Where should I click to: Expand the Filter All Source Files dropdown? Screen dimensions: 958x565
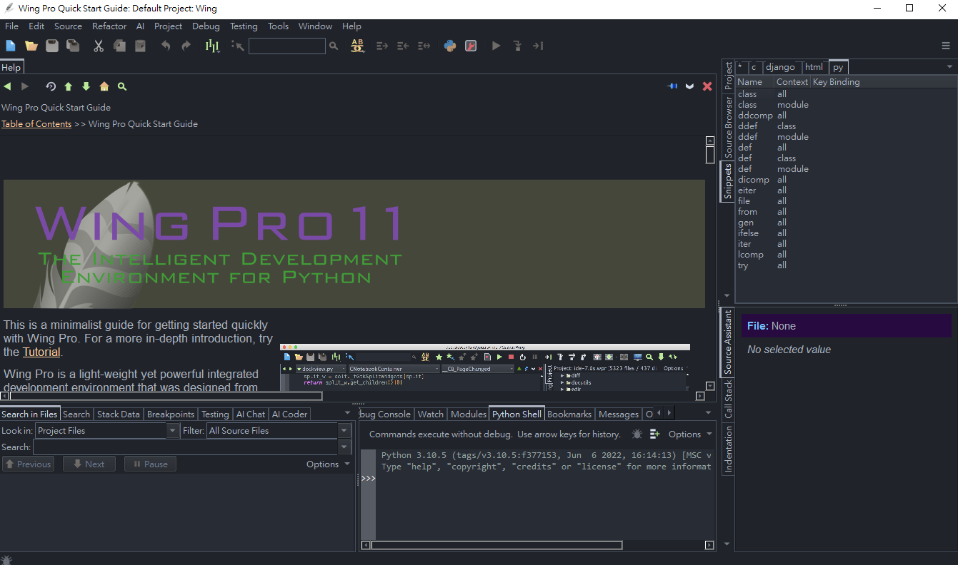pos(345,431)
